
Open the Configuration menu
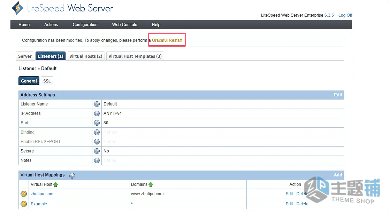click(85, 25)
